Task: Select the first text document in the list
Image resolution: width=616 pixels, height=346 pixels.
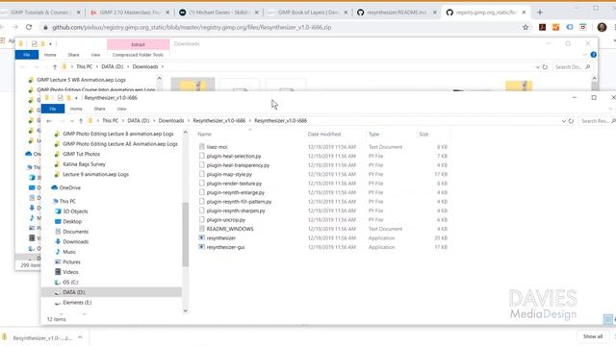Action: point(217,147)
